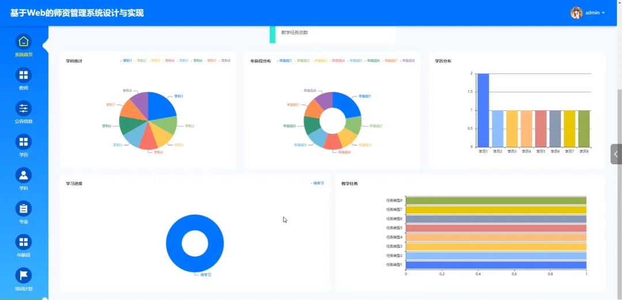
Task: Click the 待学习 label under the blue donut
Action: [x=206, y=275]
